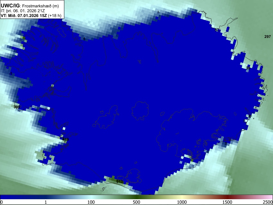Click the 297 value over the eastern sea
Viewport: 273px width, 205px height.
coord(268,36)
